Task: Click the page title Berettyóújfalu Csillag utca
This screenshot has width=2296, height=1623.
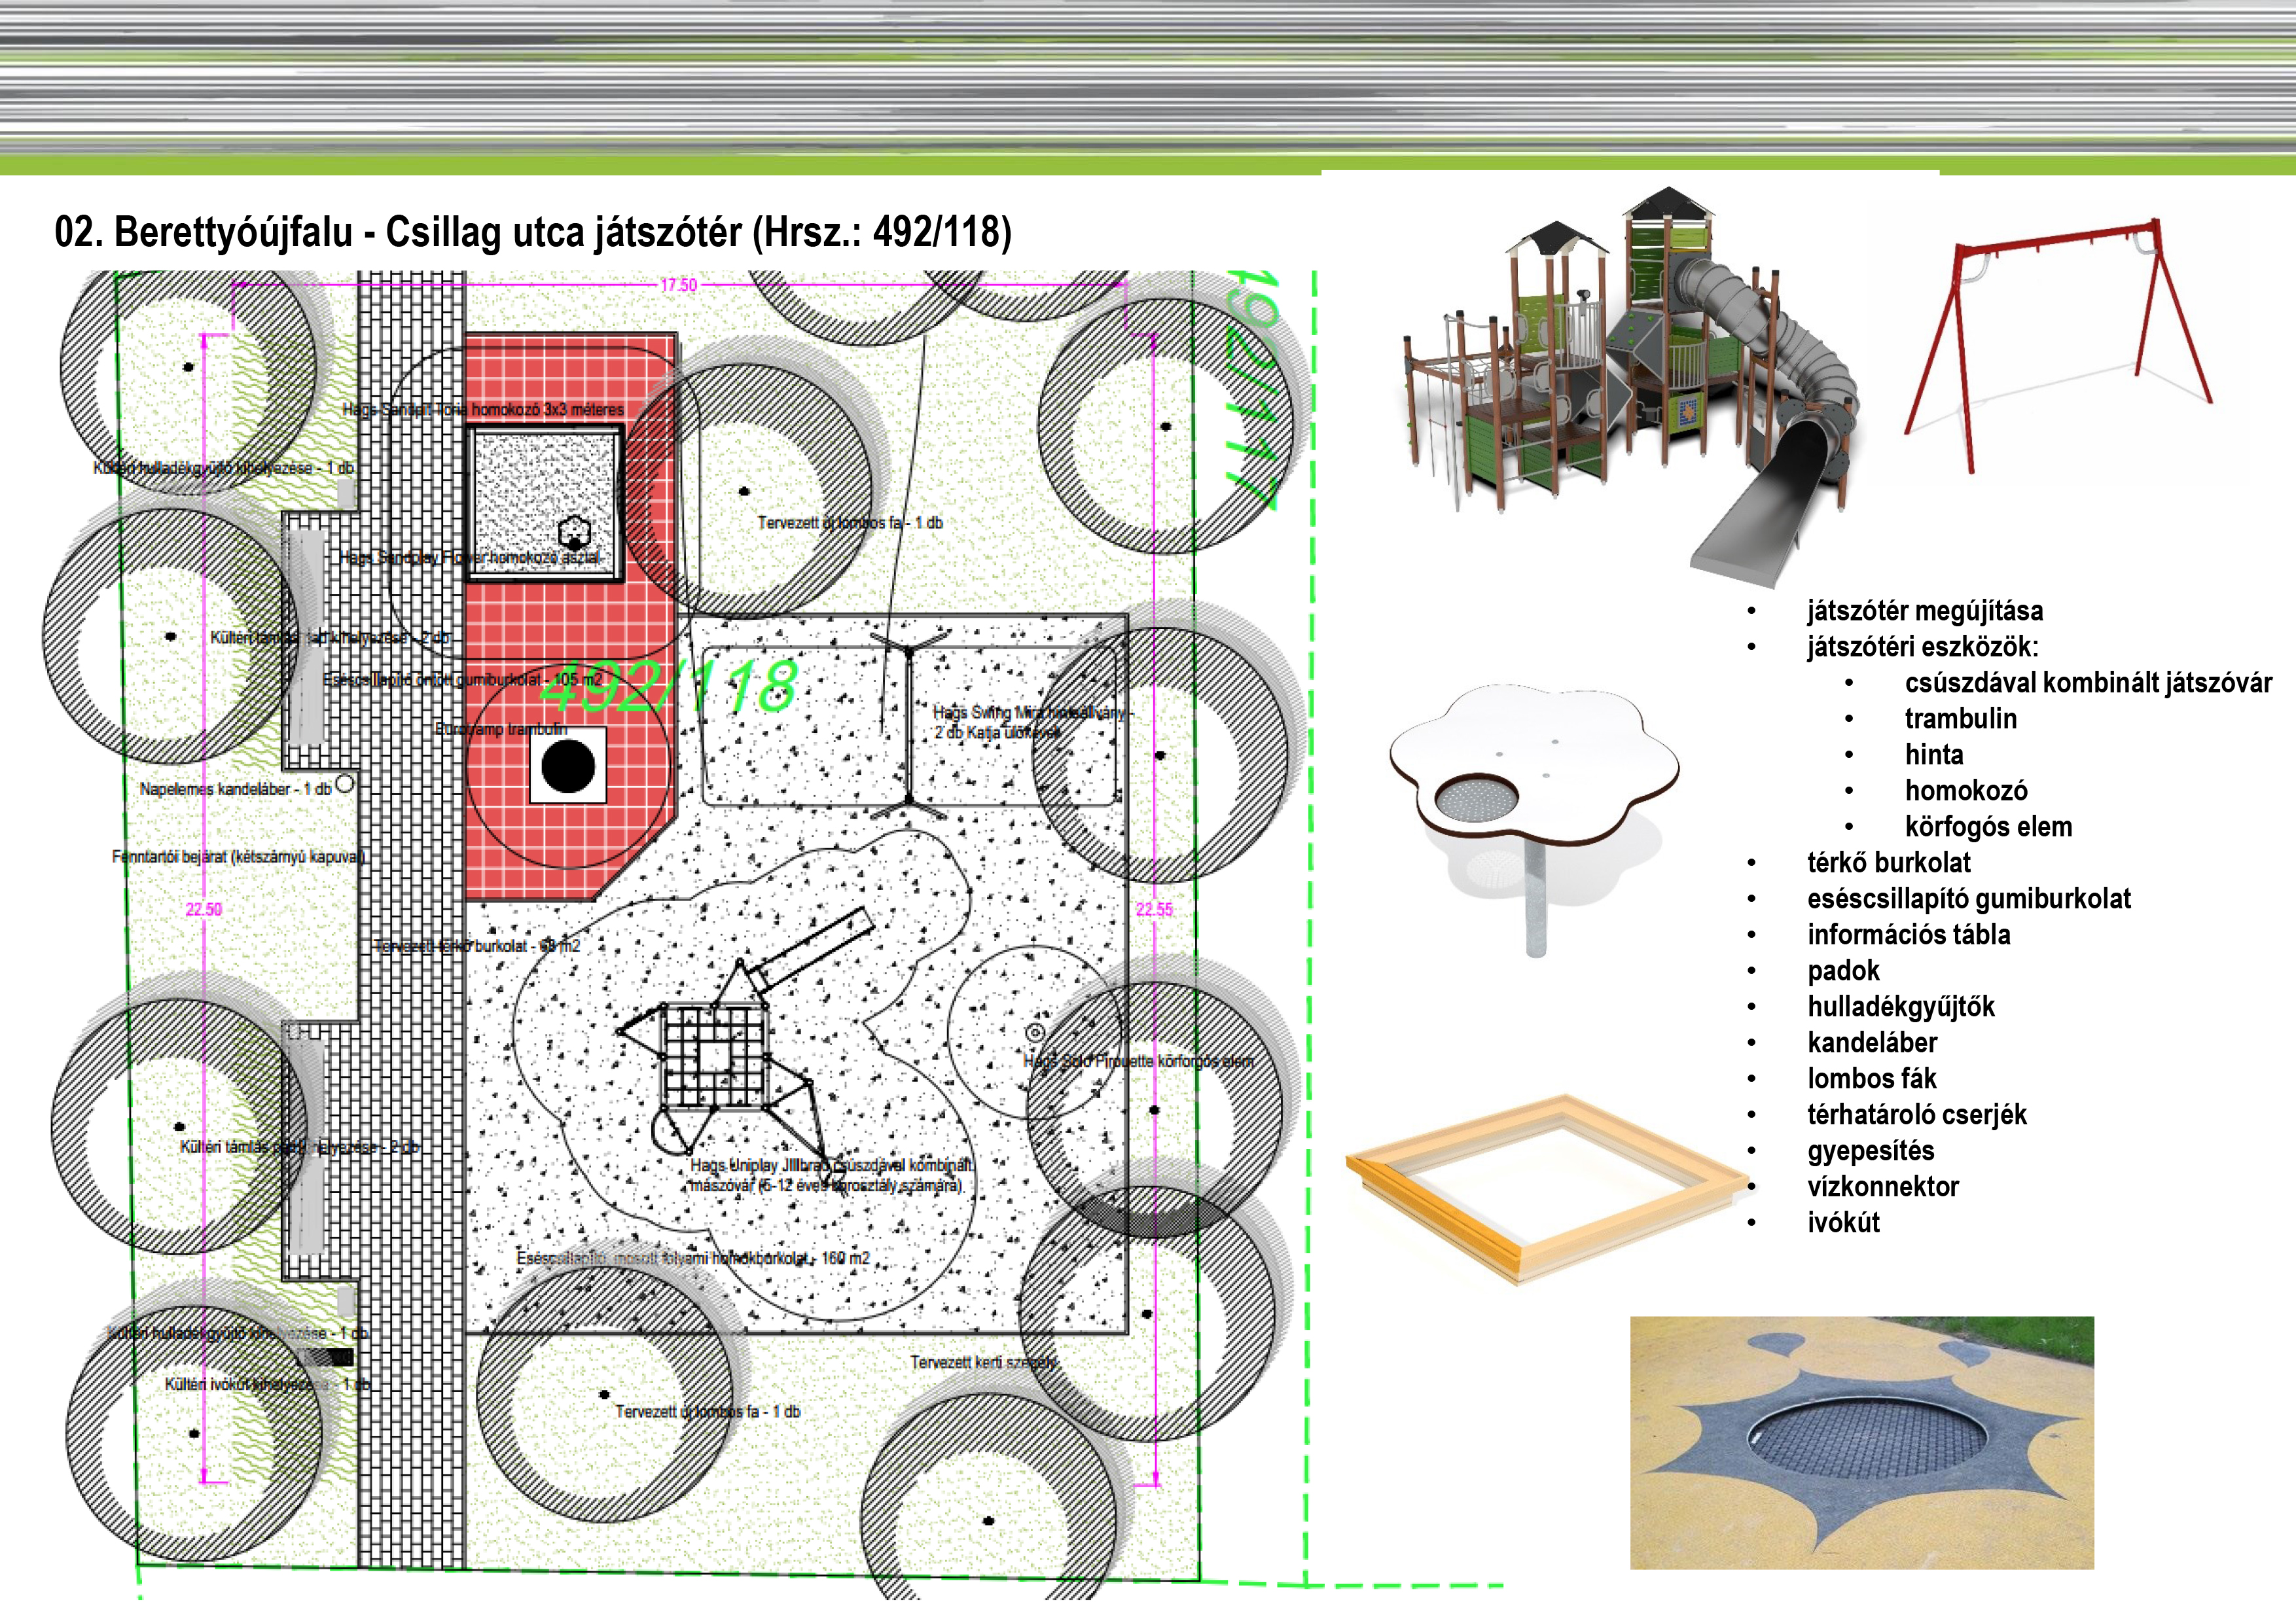Action: tap(532, 232)
